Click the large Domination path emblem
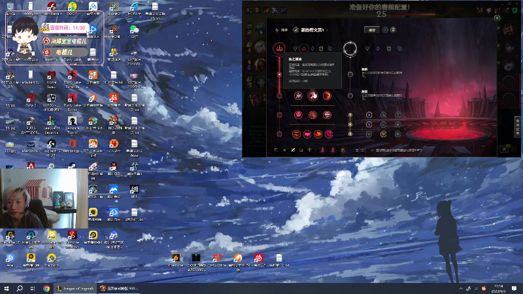Screen dimensions: 523x294 pos(279,48)
